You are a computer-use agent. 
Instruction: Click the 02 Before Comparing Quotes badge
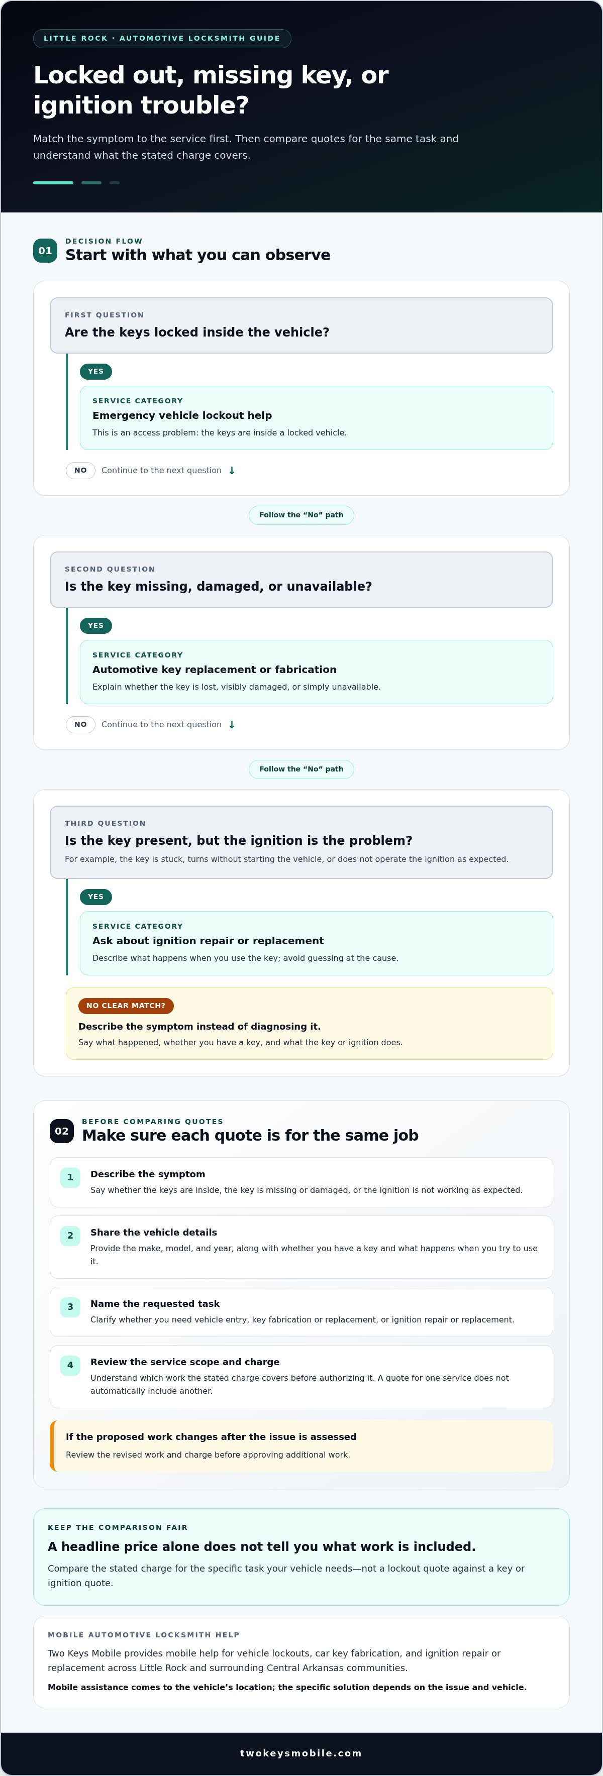(x=61, y=1131)
